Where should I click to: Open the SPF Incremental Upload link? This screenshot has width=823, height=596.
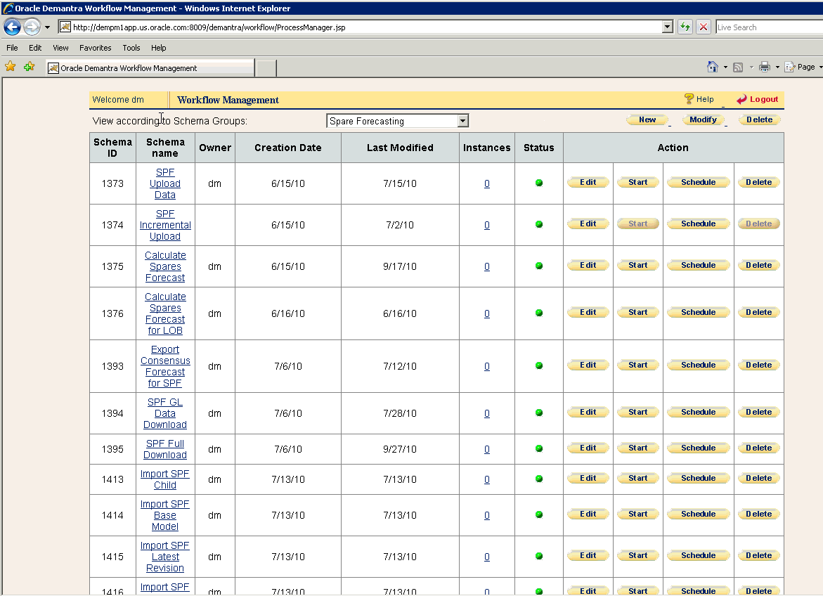pyautogui.click(x=164, y=226)
